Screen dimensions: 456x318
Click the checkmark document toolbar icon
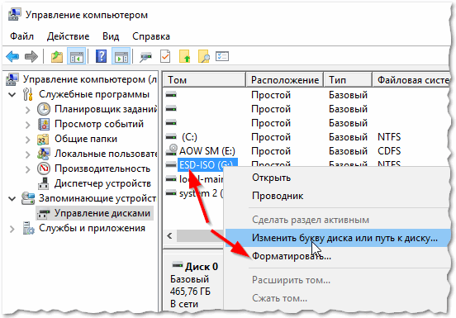(165, 56)
